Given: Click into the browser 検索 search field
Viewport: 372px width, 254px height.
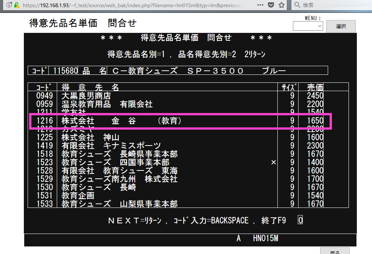Looking at the screenshot, I should coord(333,5).
